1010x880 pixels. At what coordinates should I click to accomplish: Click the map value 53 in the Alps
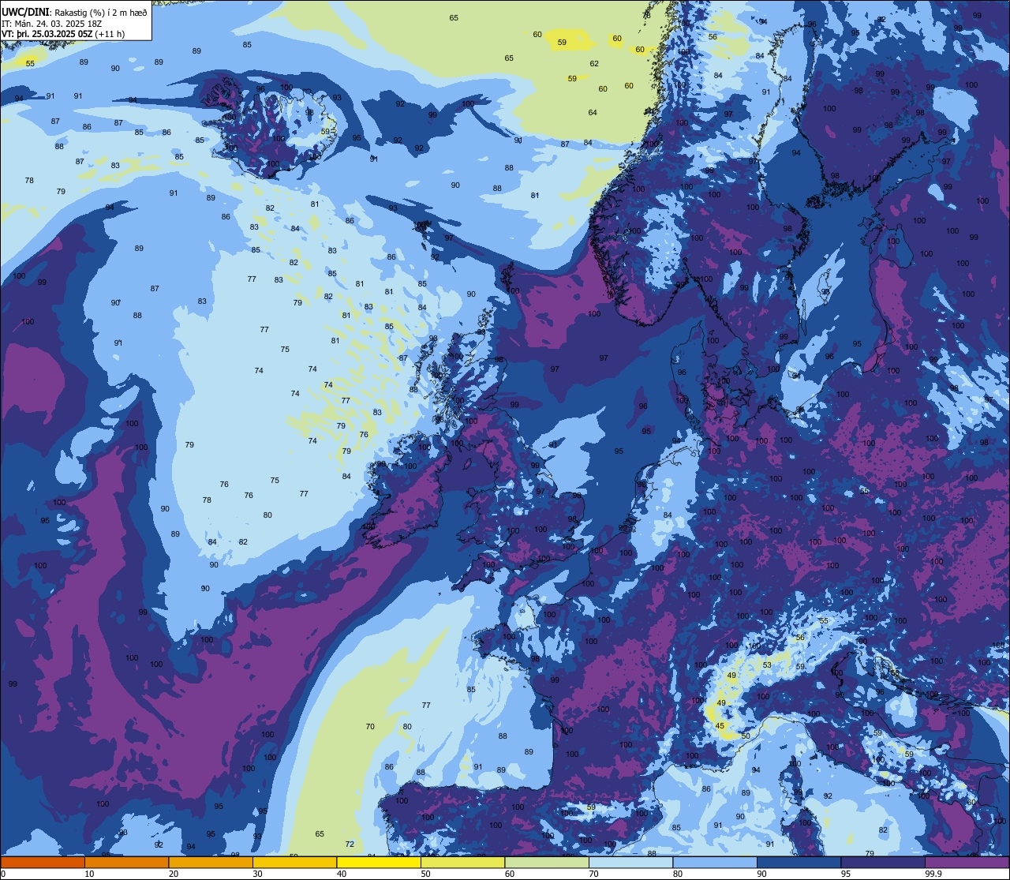pos(767,665)
